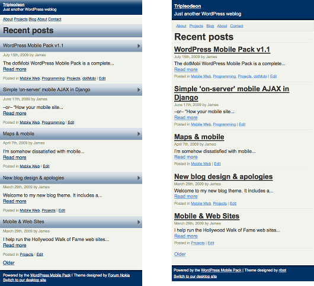
Task: Expand the New blog design & apologies arrow
Action: pyautogui.click(x=139, y=178)
